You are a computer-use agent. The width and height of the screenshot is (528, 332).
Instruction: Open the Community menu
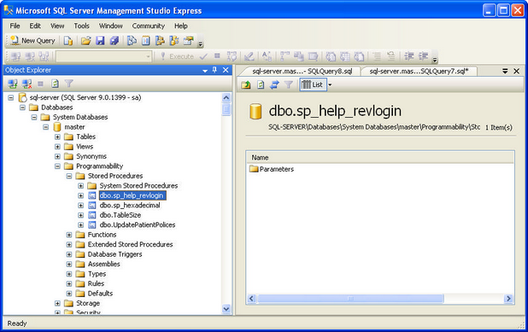pyautogui.click(x=148, y=26)
